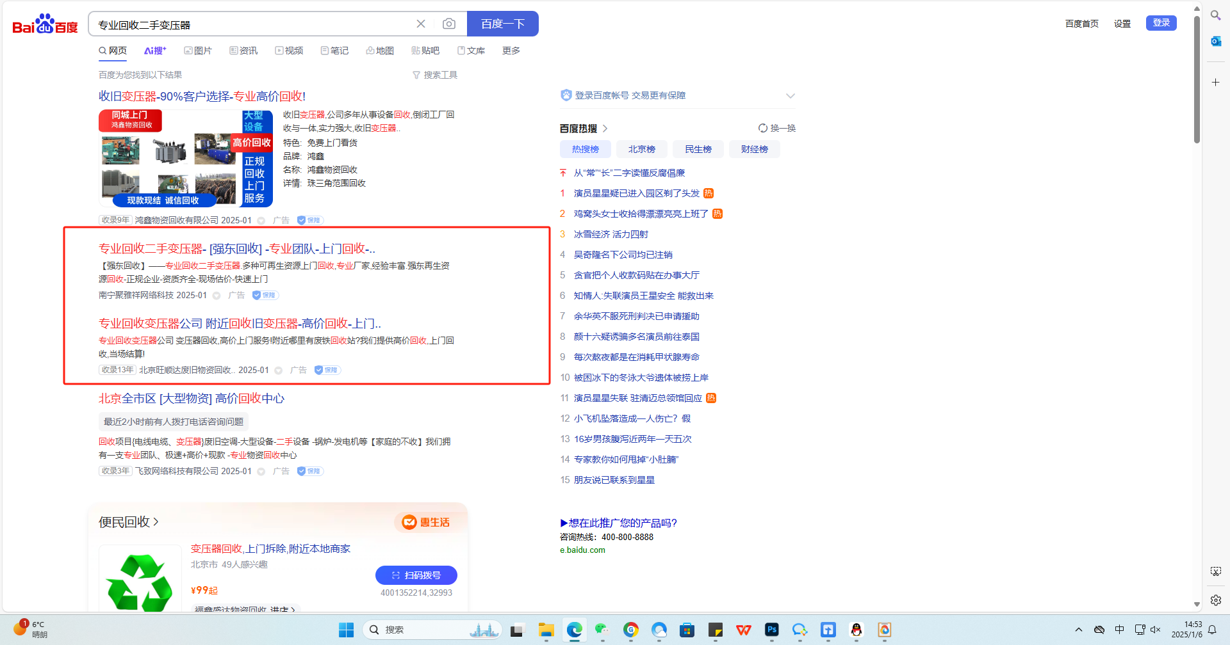Launch Photoshop from the taskbar
The width and height of the screenshot is (1230, 645).
[x=772, y=630]
